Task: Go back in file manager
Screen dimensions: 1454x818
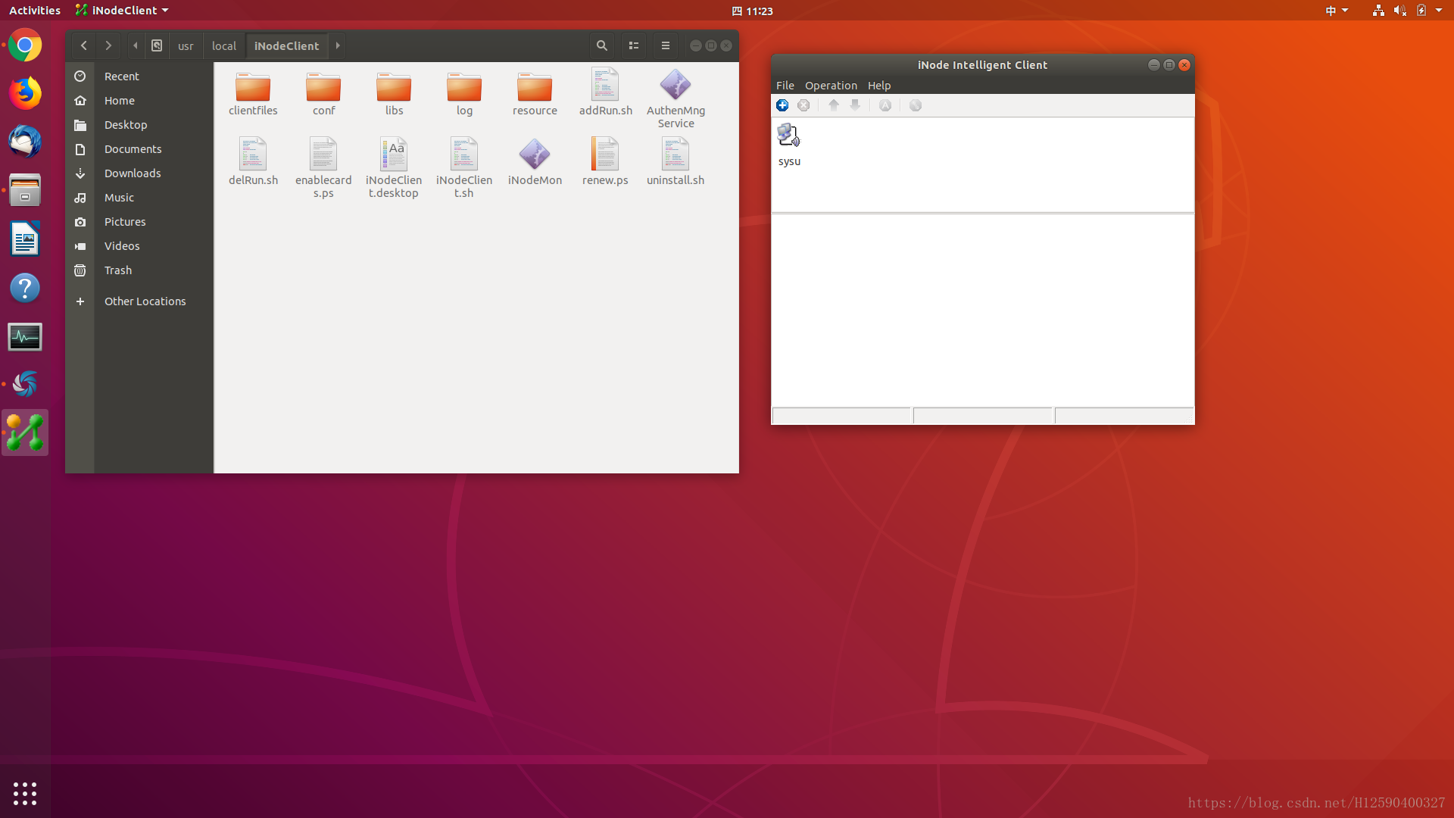Action: pyautogui.click(x=84, y=45)
